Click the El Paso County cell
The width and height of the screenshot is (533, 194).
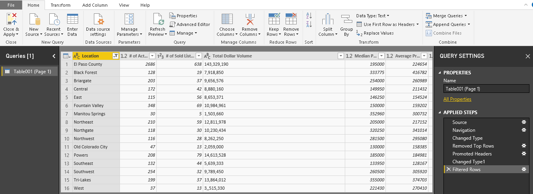click(x=96, y=64)
